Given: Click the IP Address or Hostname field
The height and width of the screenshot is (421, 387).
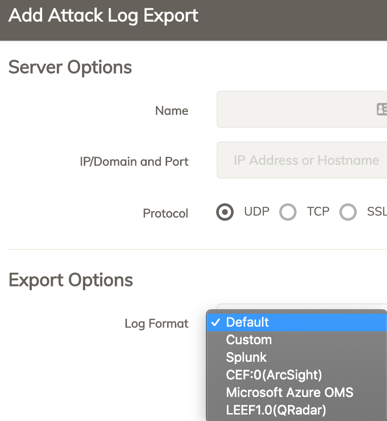Looking at the screenshot, I should 306,161.
